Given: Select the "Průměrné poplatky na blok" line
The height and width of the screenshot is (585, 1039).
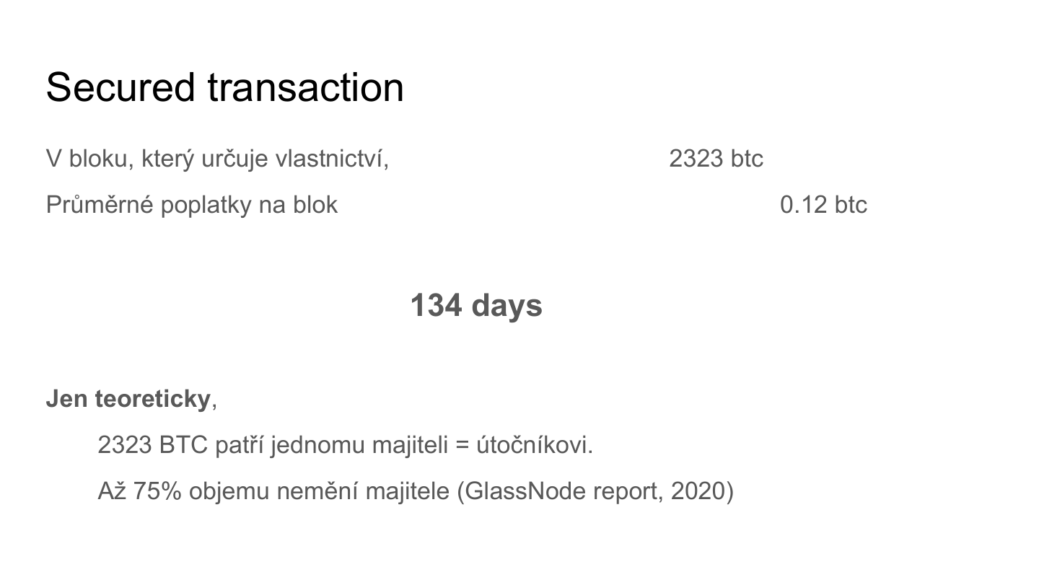Looking at the screenshot, I should pyautogui.click(x=191, y=205).
